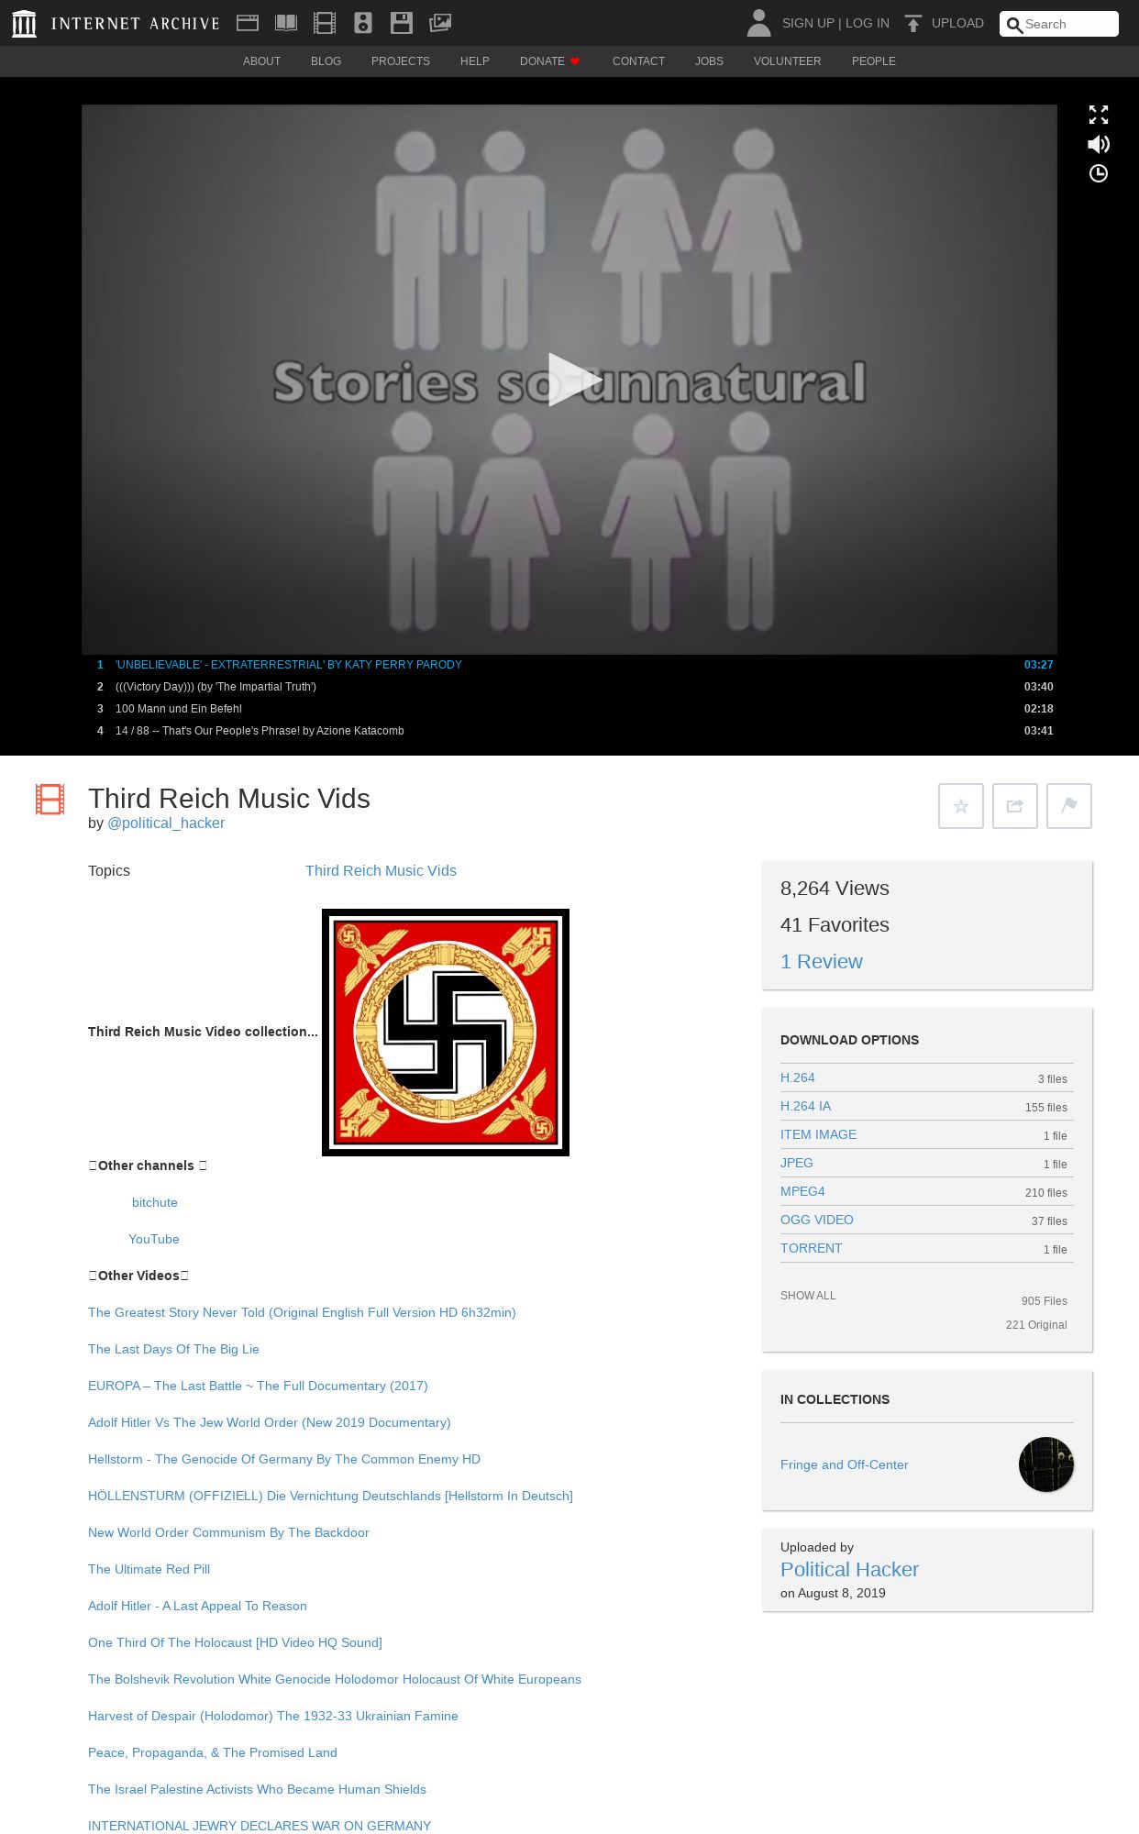Open SIGN UP link
This screenshot has height=1834, width=1139.
(x=808, y=23)
